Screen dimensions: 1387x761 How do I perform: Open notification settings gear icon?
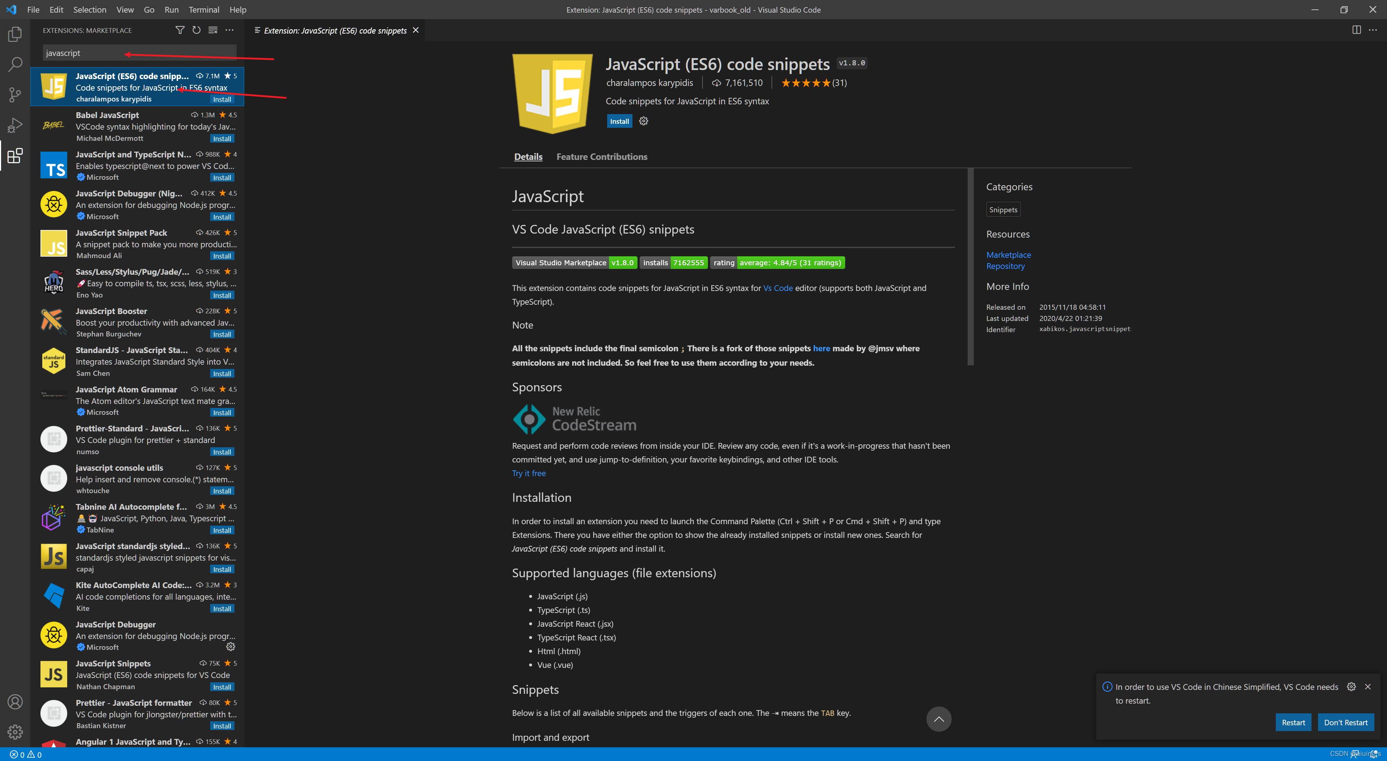point(1351,686)
